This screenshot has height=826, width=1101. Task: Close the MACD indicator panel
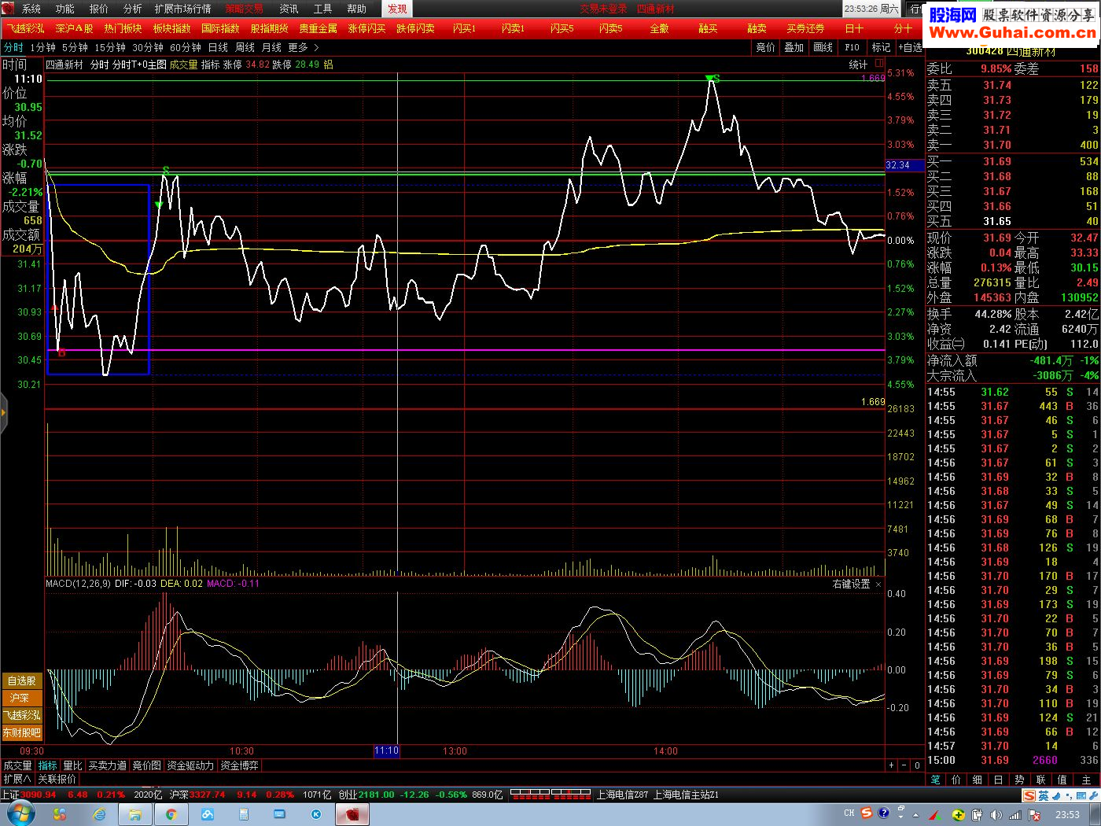(x=878, y=584)
